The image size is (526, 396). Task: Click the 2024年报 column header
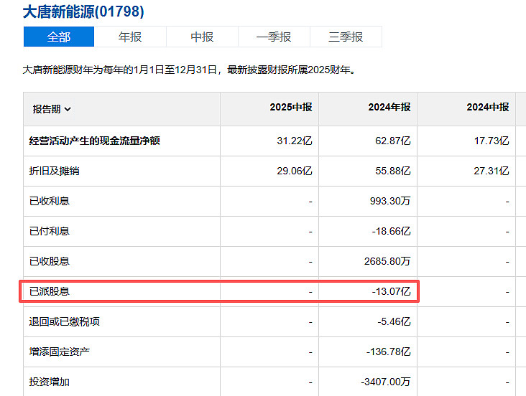(389, 107)
